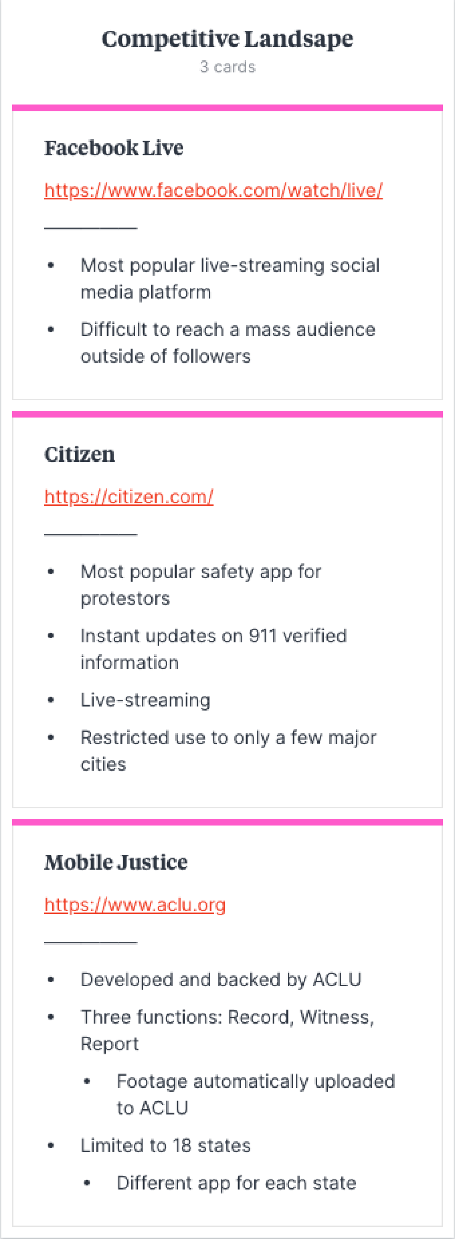Click the 3 cards count label
The image size is (455, 1239).
(227, 67)
